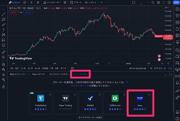This screenshot has width=180, height=121.
Task: Toggle lock all drawings
Action: 3,75
